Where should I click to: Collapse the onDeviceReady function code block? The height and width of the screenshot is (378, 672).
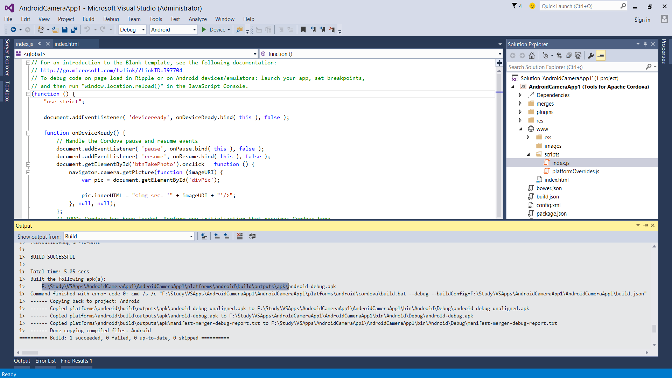coord(28,133)
